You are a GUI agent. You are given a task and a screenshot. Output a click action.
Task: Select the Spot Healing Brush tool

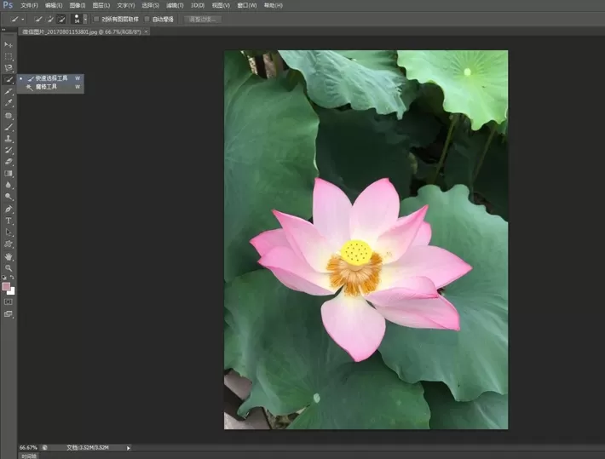pos(9,115)
